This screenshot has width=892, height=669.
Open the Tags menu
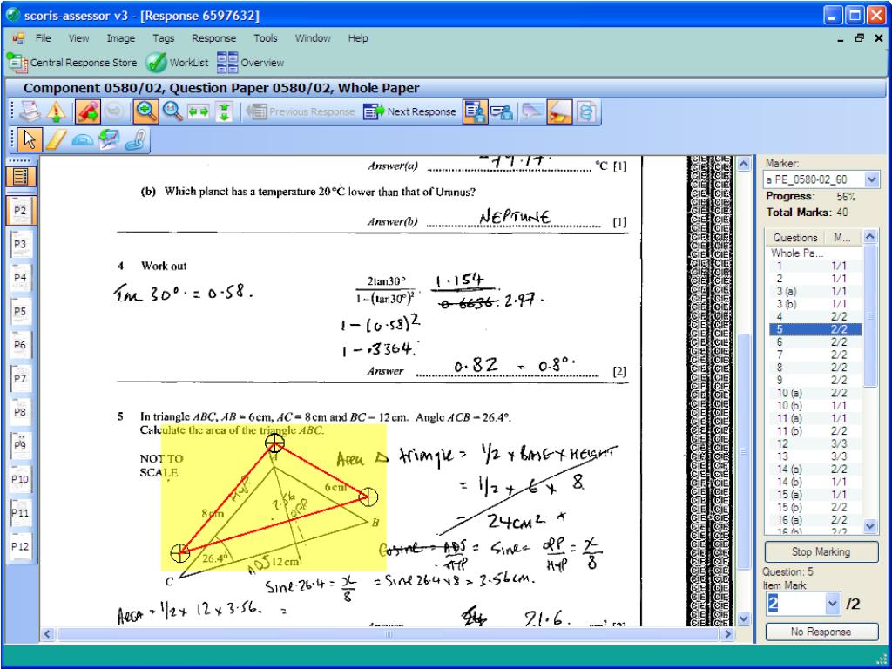coord(163,38)
